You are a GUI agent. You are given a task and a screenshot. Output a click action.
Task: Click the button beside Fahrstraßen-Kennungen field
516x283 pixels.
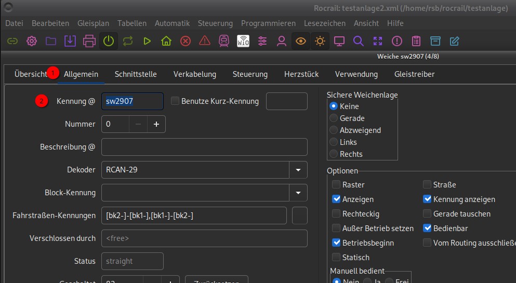click(300, 215)
